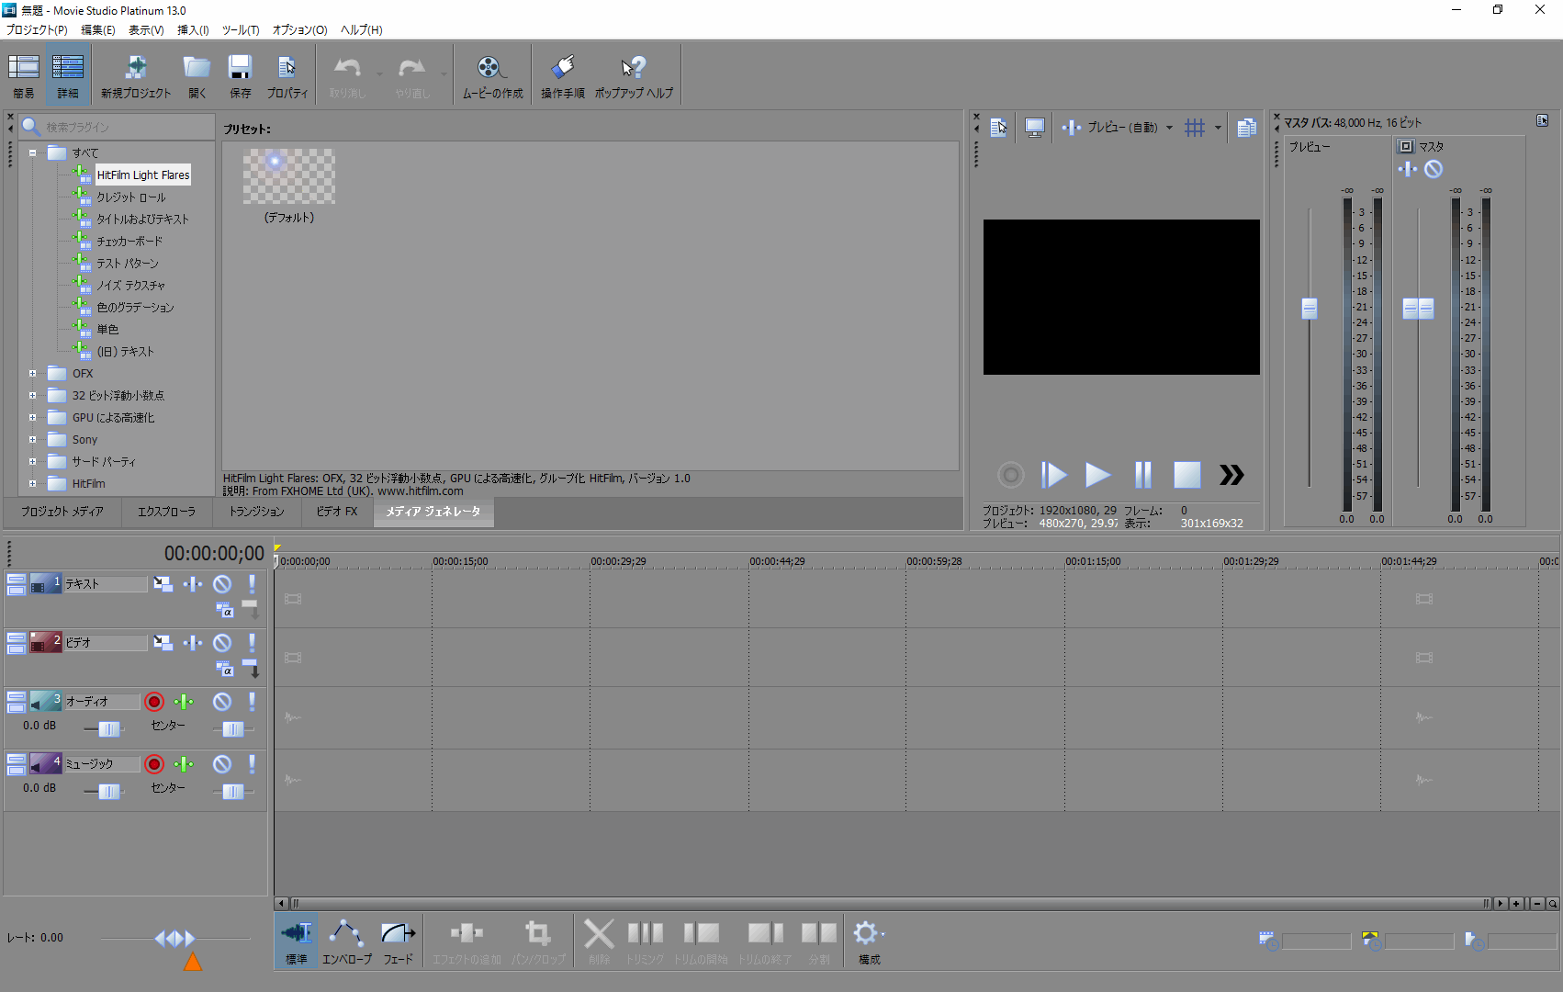Open the 編集(E) menu
Screen dimensions: 1563x992
97,30
